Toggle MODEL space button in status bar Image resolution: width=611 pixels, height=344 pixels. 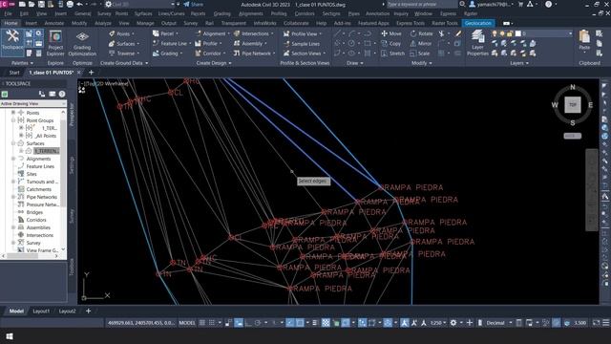[x=187, y=323]
